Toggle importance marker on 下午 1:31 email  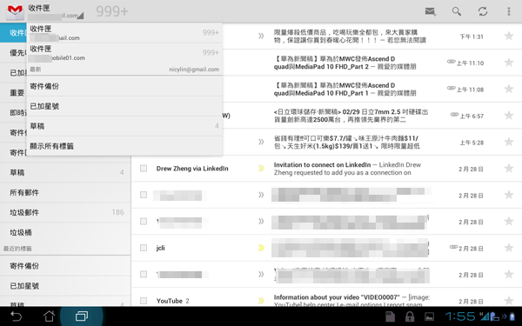pyautogui.click(x=261, y=36)
